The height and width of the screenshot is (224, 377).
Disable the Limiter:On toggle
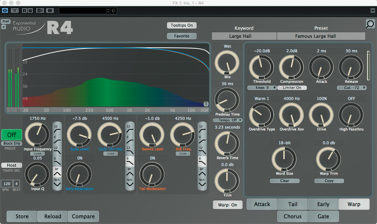(x=292, y=88)
